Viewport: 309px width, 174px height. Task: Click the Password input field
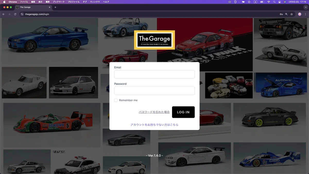[154, 91]
